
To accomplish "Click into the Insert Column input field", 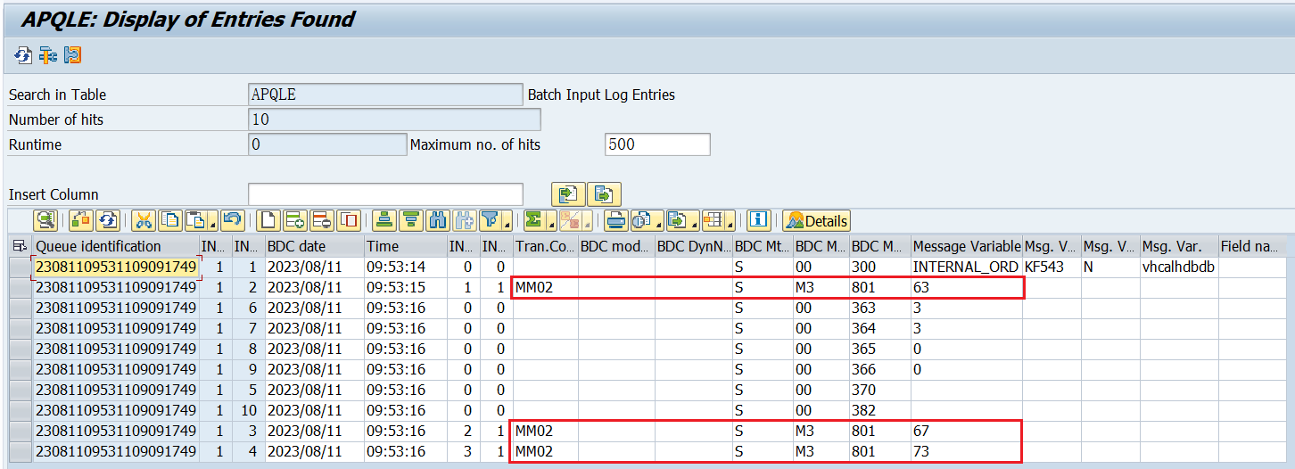I will [x=385, y=194].
